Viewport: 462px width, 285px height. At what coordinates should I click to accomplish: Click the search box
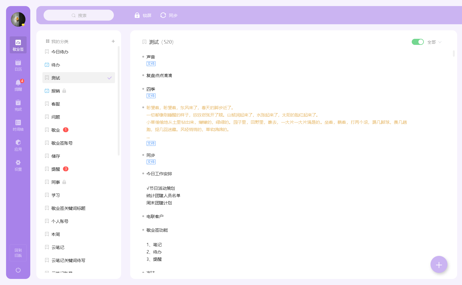[79, 15]
